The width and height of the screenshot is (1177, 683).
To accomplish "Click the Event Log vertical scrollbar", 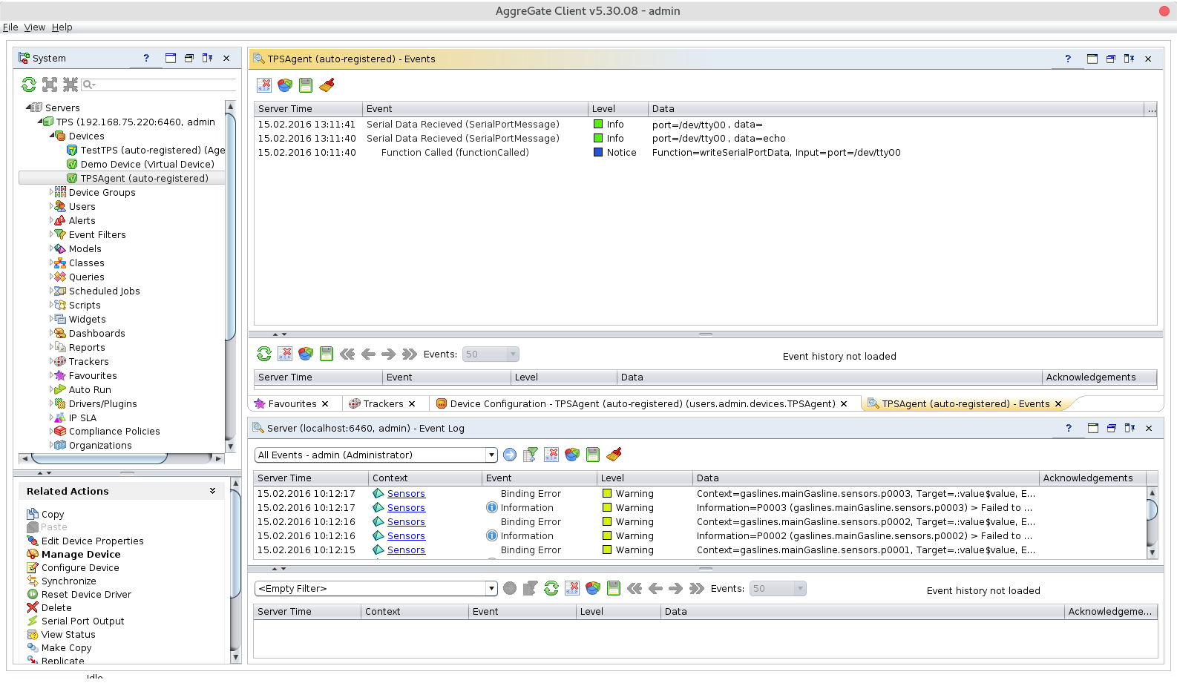I will click(1152, 510).
